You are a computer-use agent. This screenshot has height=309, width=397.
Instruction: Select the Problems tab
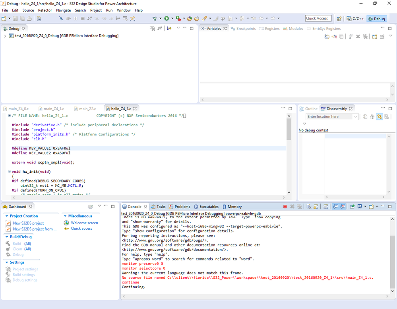(180, 207)
